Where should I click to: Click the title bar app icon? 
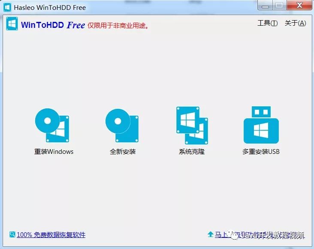click(7, 7)
